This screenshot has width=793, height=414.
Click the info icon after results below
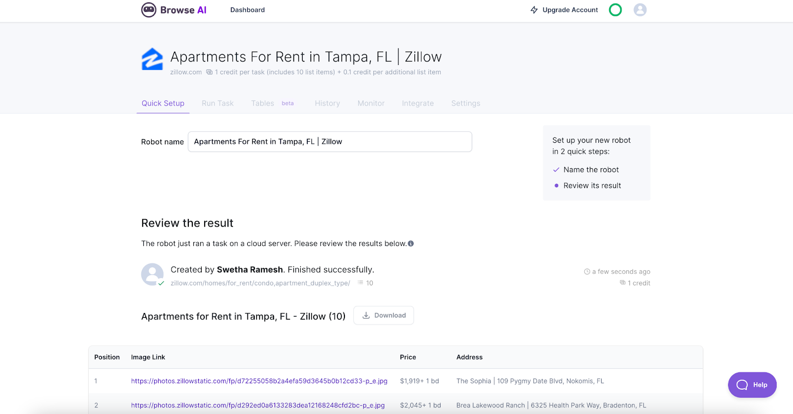point(410,243)
